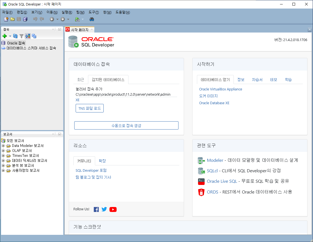Click the New file toolbar icon
The image size is (313, 242).
pyautogui.click(x=6, y=19)
